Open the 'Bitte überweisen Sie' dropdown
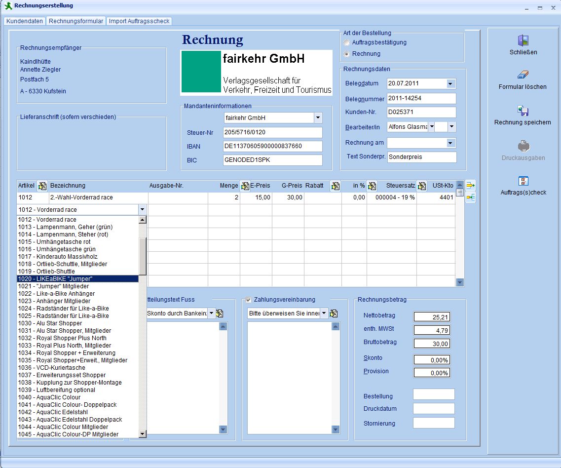561x468 pixels. (x=324, y=313)
